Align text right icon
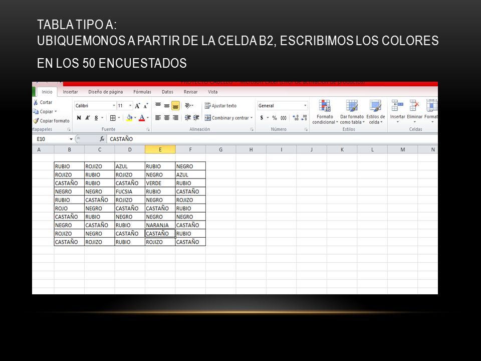This screenshot has height=361, width=481. (175, 118)
